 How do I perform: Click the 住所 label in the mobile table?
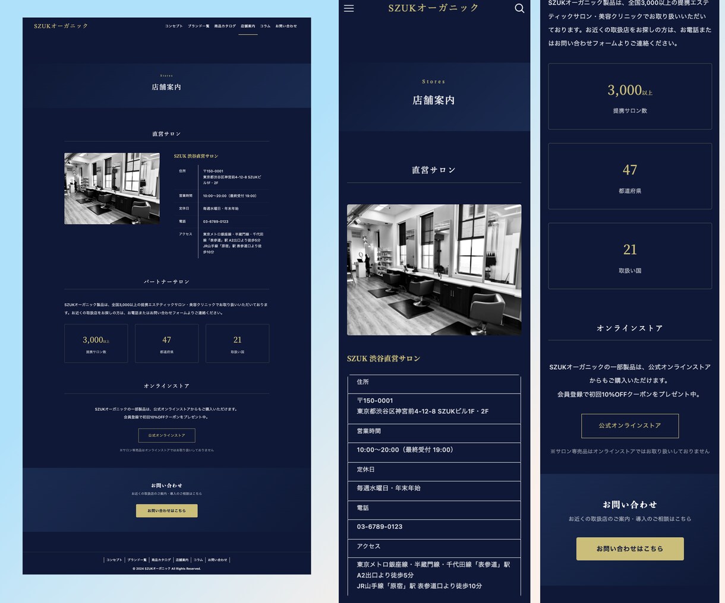(x=363, y=382)
